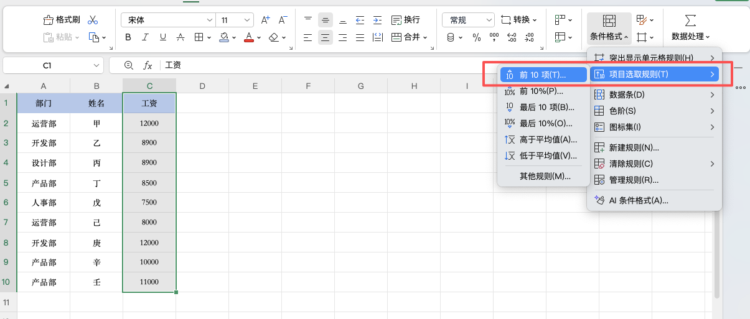Click the select-all triangle at grid corner
Viewport: 750px width, 319px height.
[7, 86]
